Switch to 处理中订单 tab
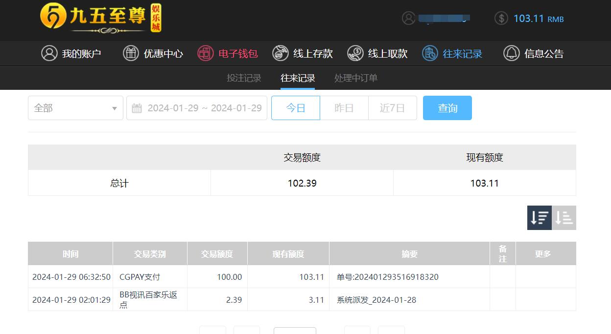The image size is (611, 334). [x=356, y=78]
